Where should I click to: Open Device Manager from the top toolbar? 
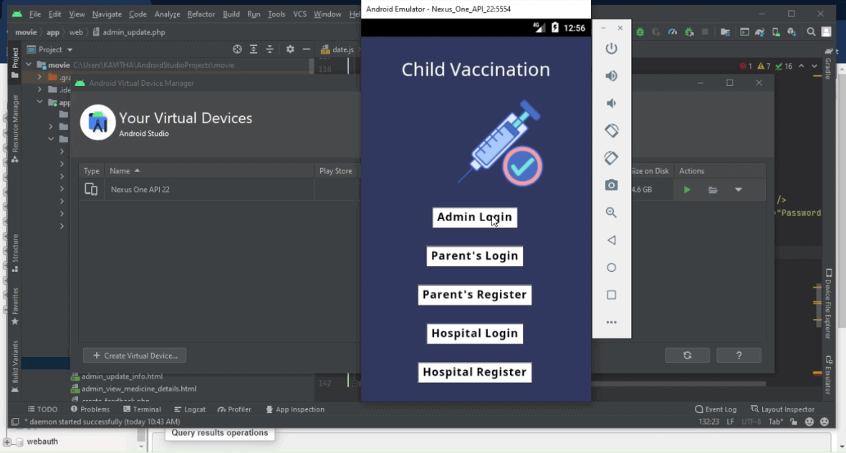(777, 31)
